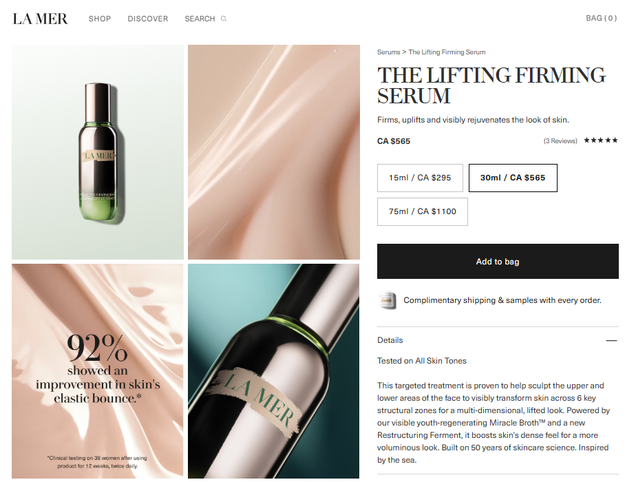Open the close-up La Mer bottle image
This screenshot has height=482, width=636.
pyautogui.click(x=274, y=371)
